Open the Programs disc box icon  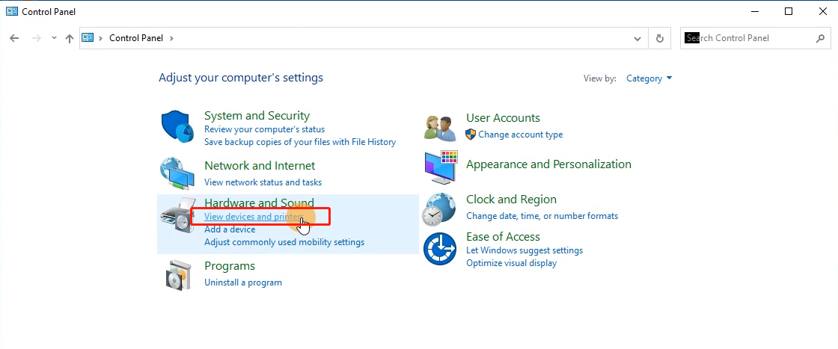pos(177,274)
